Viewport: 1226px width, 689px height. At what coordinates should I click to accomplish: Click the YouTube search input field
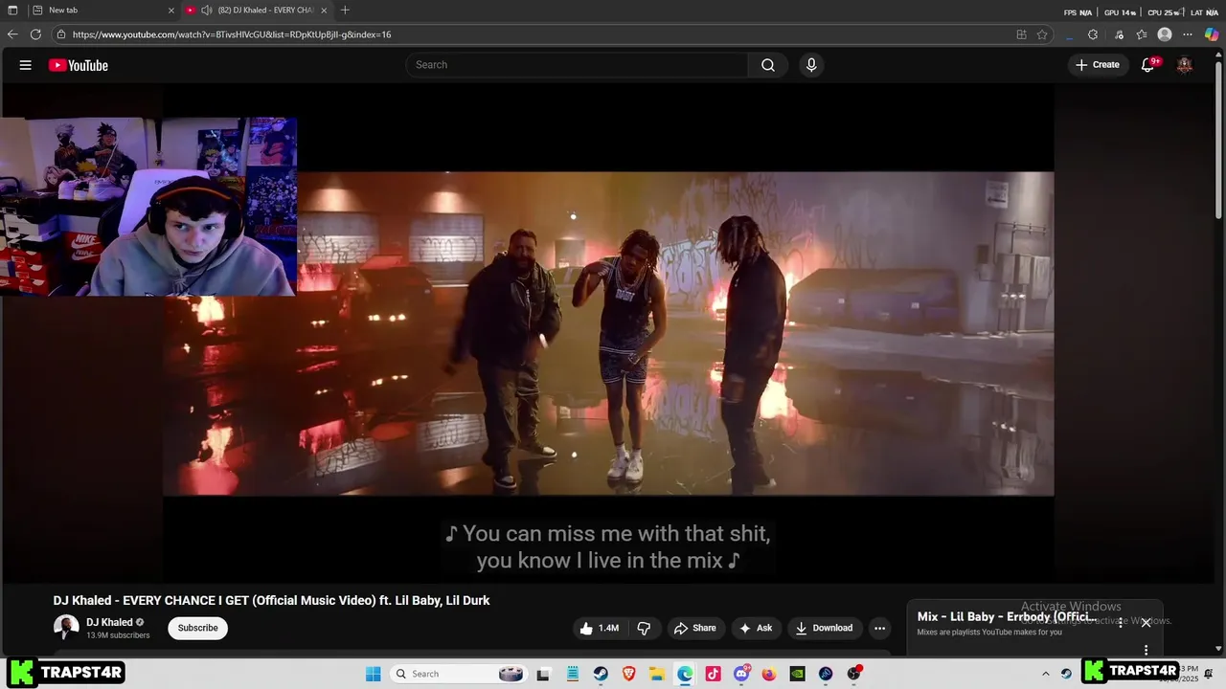click(577, 65)
